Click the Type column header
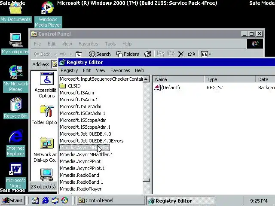The image size is (275, 206). click(230, 79)
